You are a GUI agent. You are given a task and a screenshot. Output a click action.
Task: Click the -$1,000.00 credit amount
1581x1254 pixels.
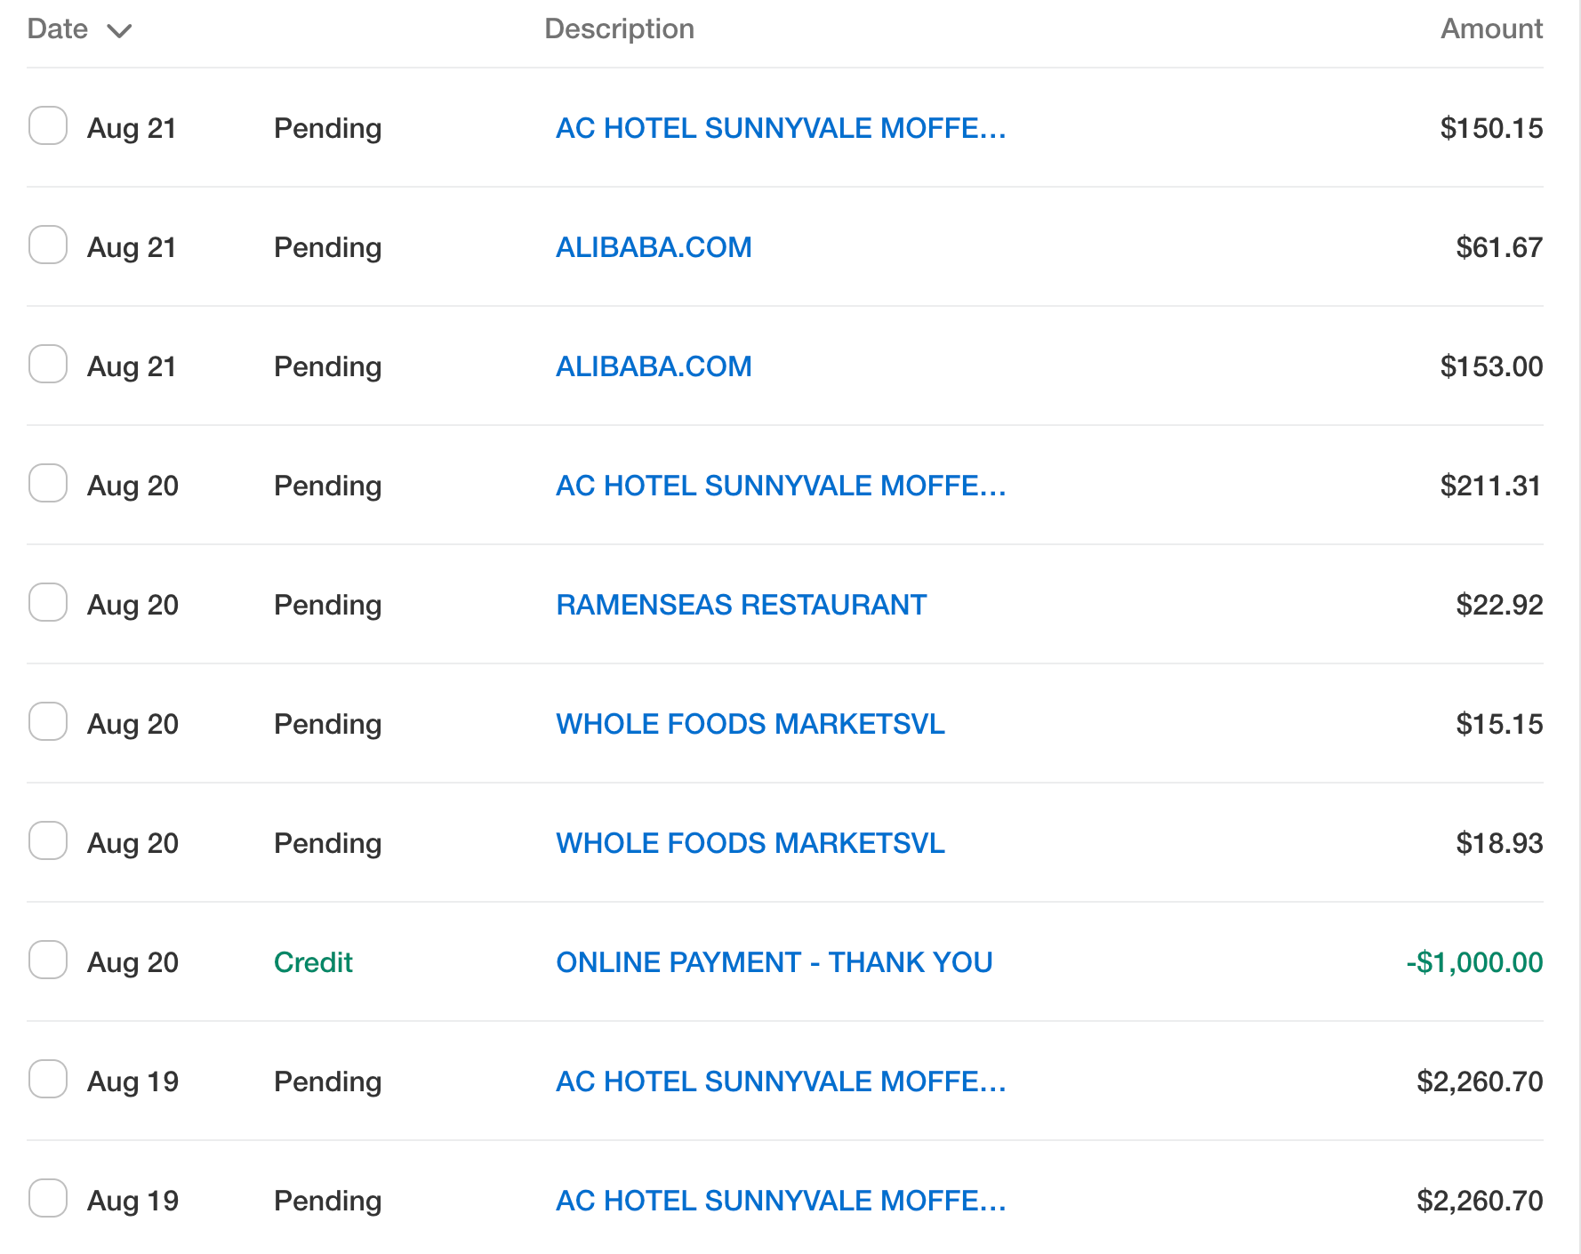pos(1474,962)
